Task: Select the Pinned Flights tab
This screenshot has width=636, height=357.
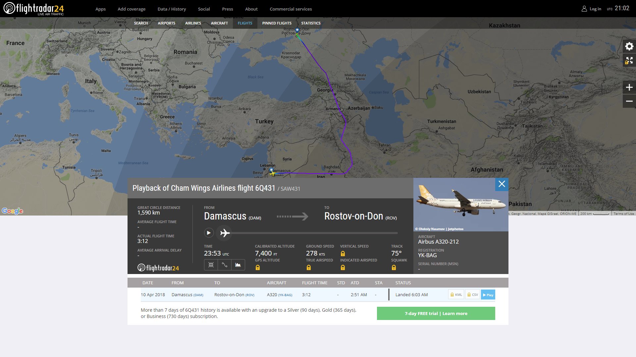Action: [277, 23]
